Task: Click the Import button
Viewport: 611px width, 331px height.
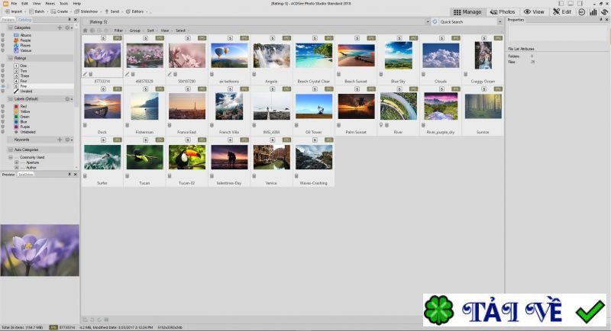Action: [14, 11]
